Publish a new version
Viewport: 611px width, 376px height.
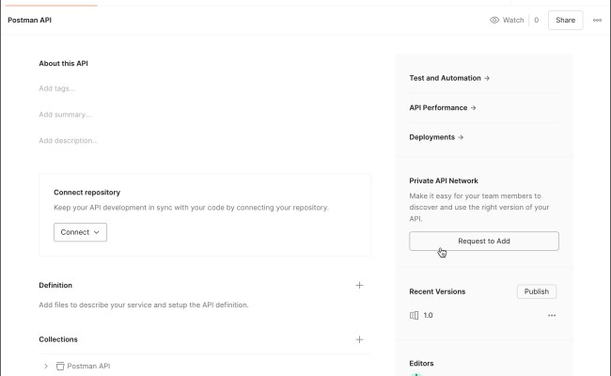pos(537,291)
